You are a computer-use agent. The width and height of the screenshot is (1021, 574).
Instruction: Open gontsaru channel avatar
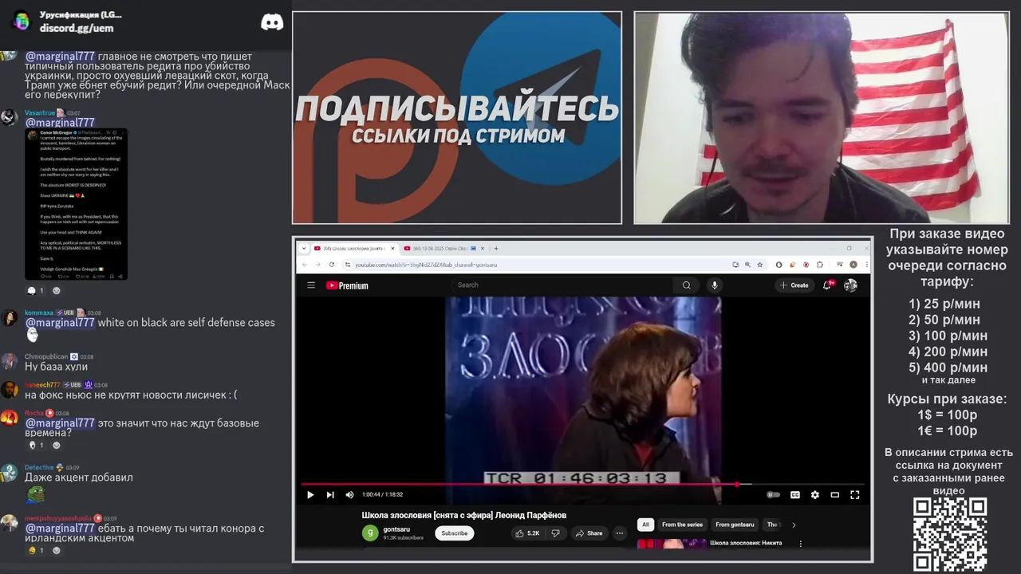tap(370, 533)
